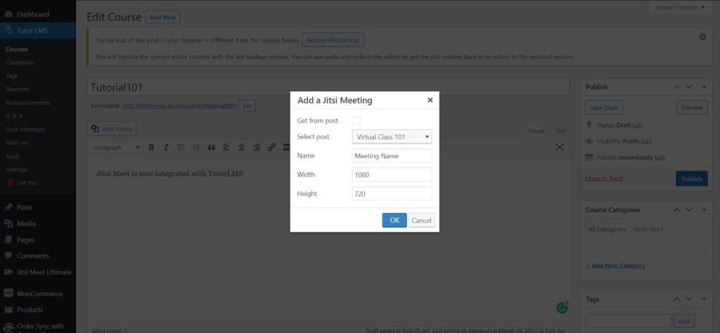Open the Order Sync sidebar item
This screenshot has height=333, width=720.
pyautogui.click(x=40, y=327)
